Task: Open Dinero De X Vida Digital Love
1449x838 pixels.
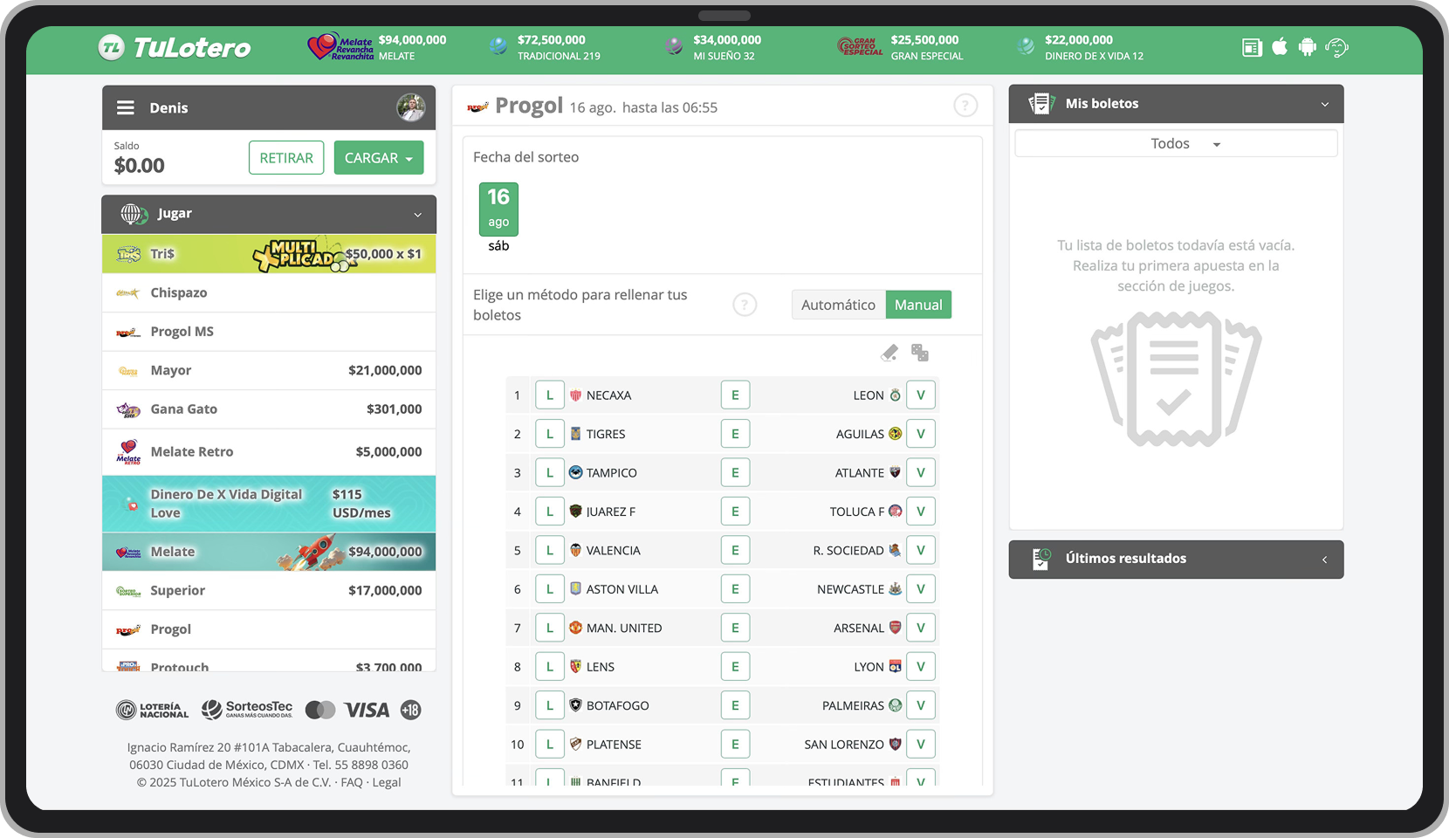Action: click(x=269, y=504)
